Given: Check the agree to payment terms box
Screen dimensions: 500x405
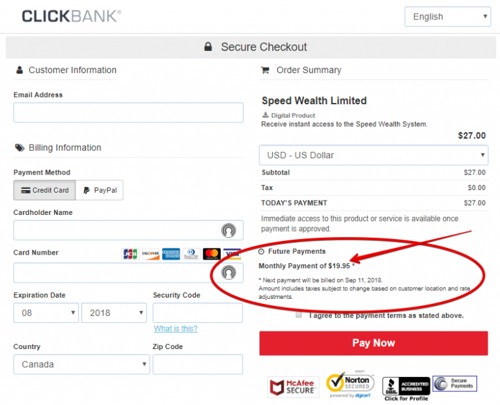Looking at the screenshot, I should (x=299, y=315).
